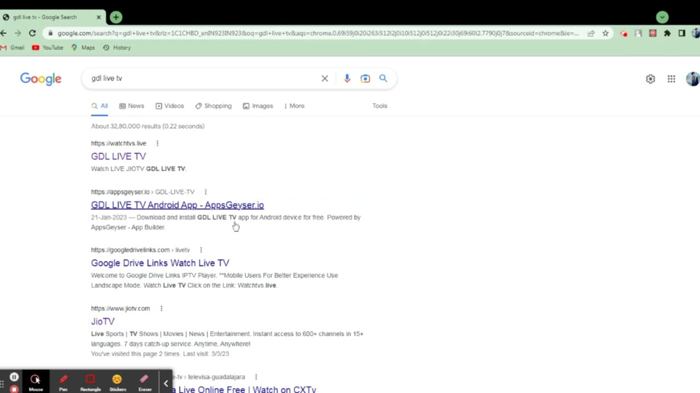Switch to the Videos tab
The width and height of the screenshot is (700, 393).
[170, 106]
